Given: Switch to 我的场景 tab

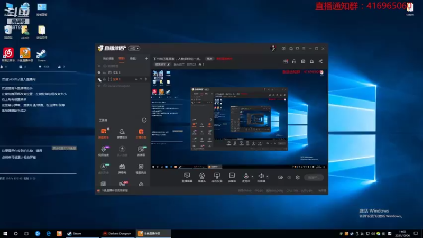Looking at the screenshot, I should (x=108, y=59).
